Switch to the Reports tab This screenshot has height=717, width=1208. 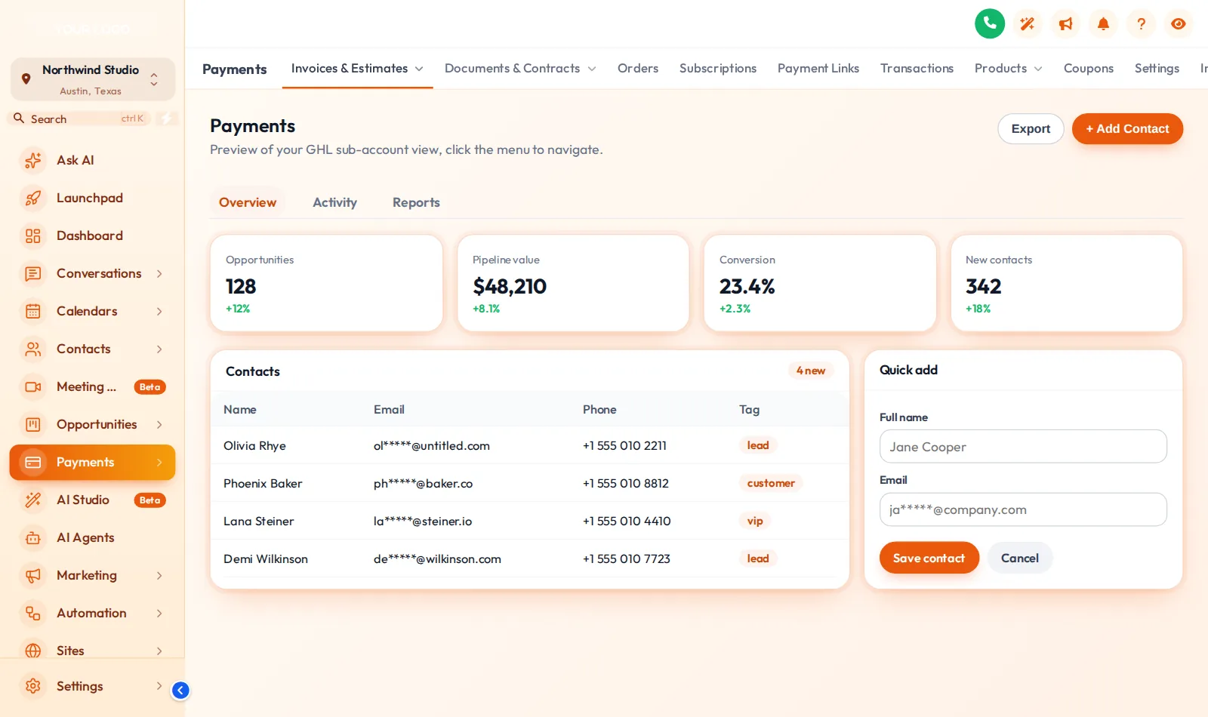pyautogui.click(x=416, y=202)
